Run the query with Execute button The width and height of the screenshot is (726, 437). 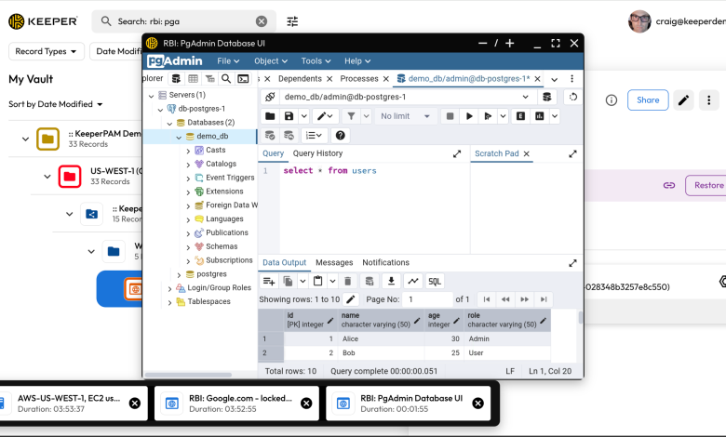click(x=469, y=116)
